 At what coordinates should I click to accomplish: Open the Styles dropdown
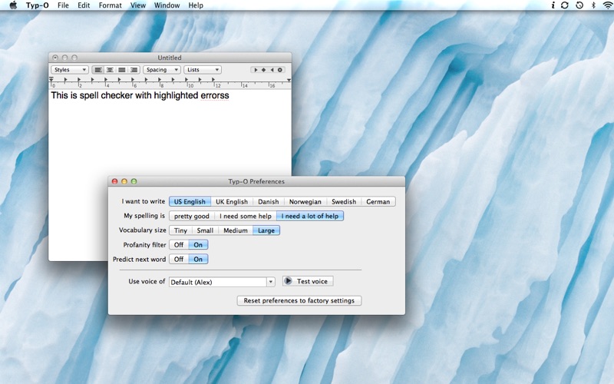point(69,70)
